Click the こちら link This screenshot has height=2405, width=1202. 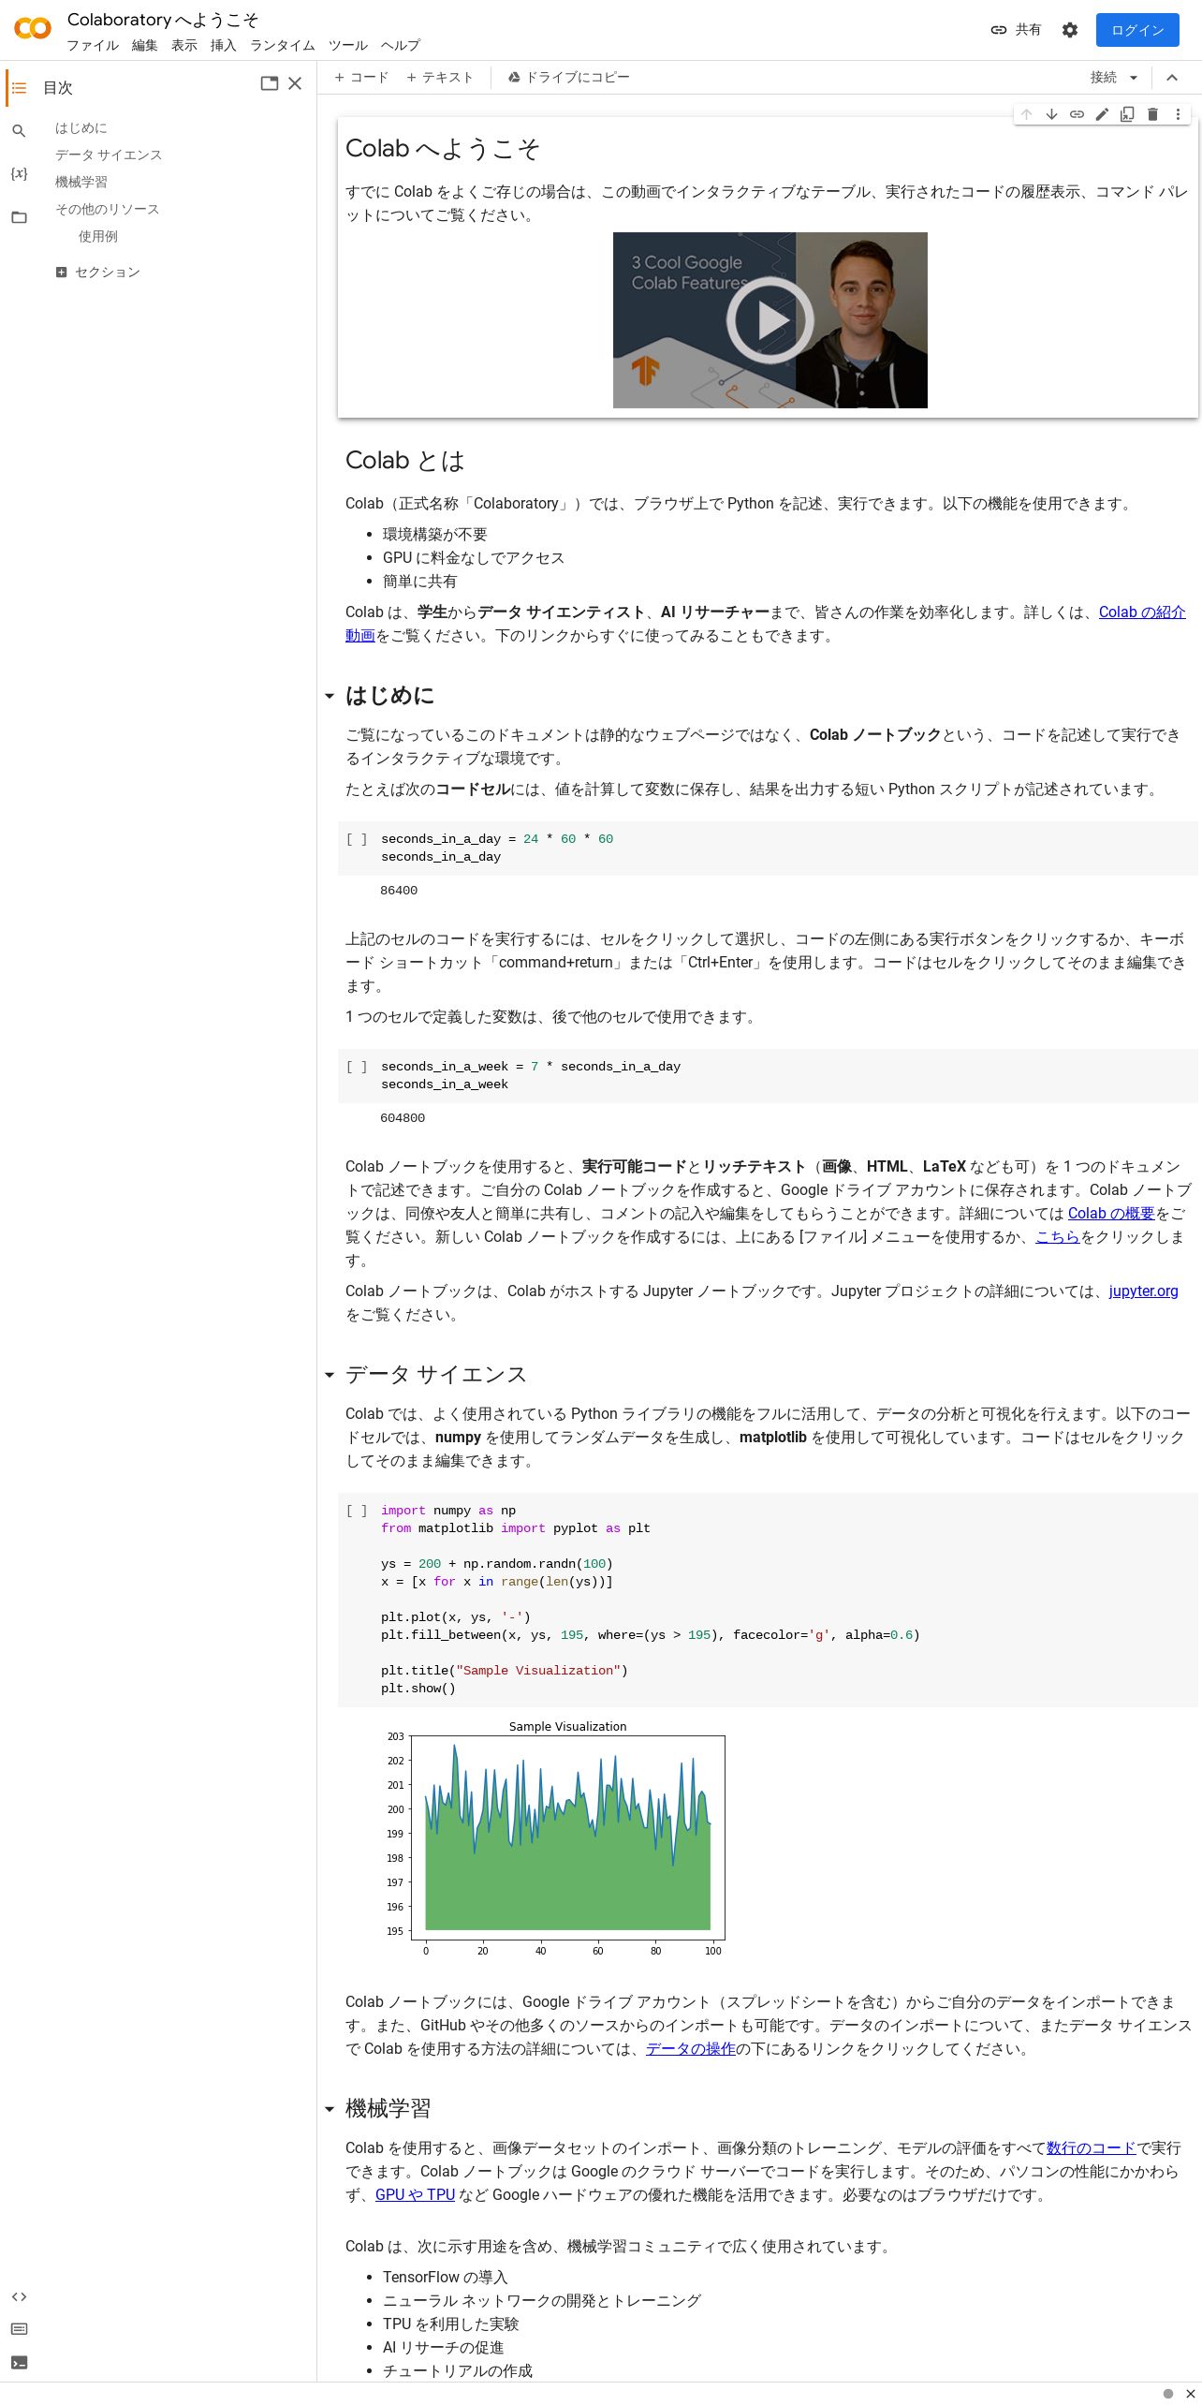1058,1237
